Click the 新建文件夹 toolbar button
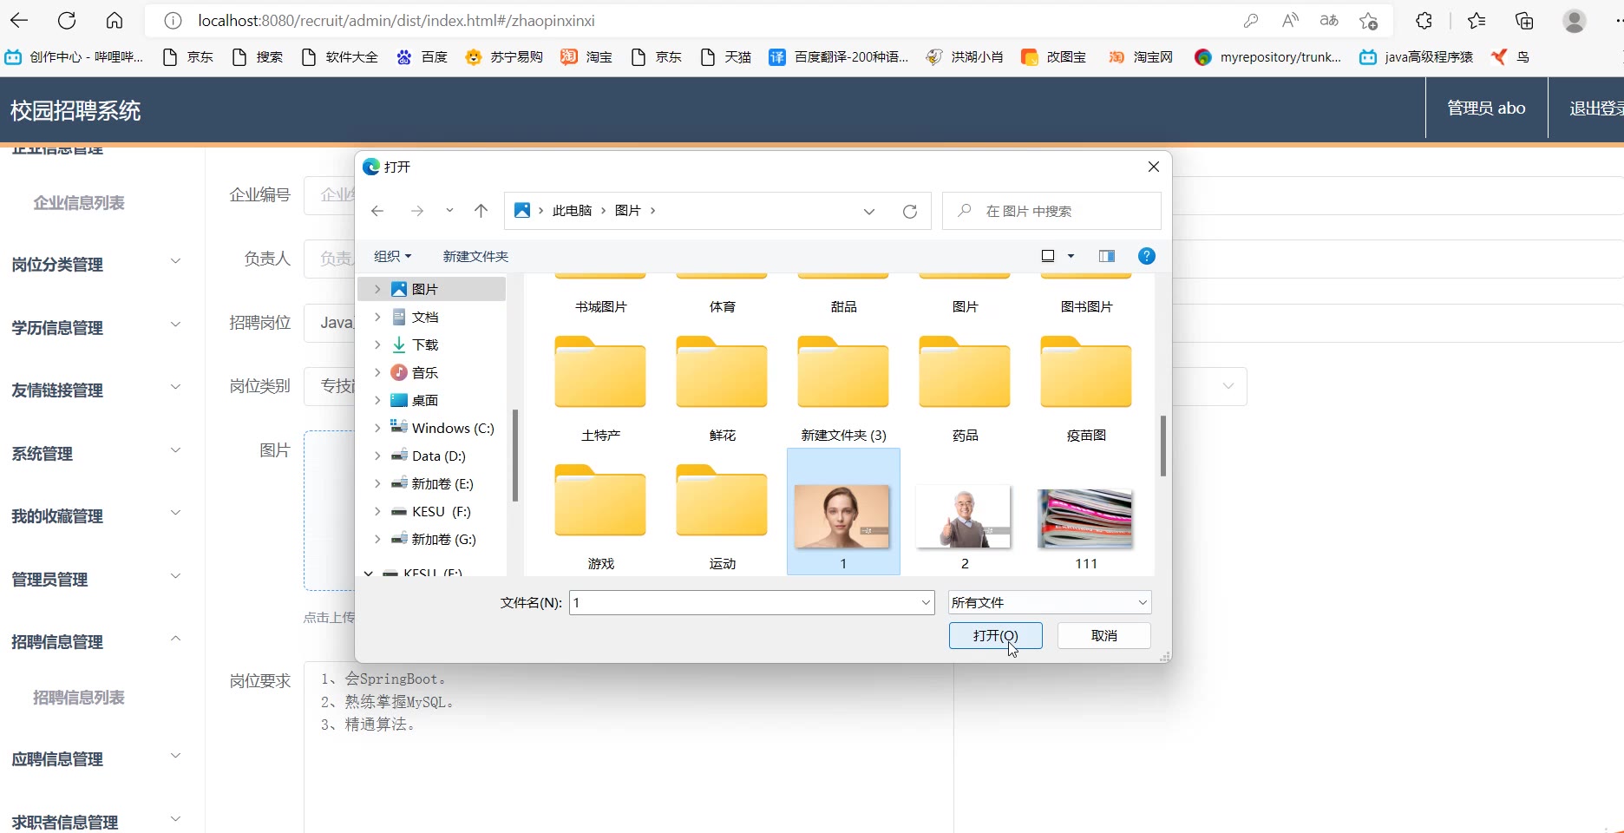The height and width of the screenshot is (833, 1624). tap(475, 256)
